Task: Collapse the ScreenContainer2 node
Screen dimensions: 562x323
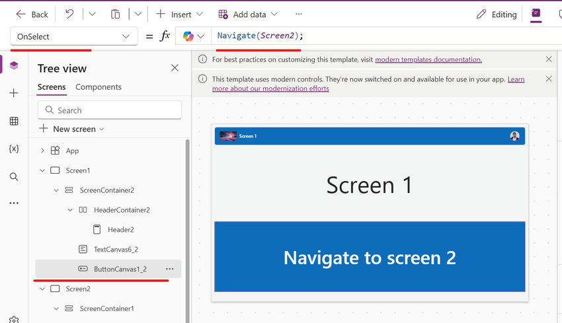Action: (56, 190)
